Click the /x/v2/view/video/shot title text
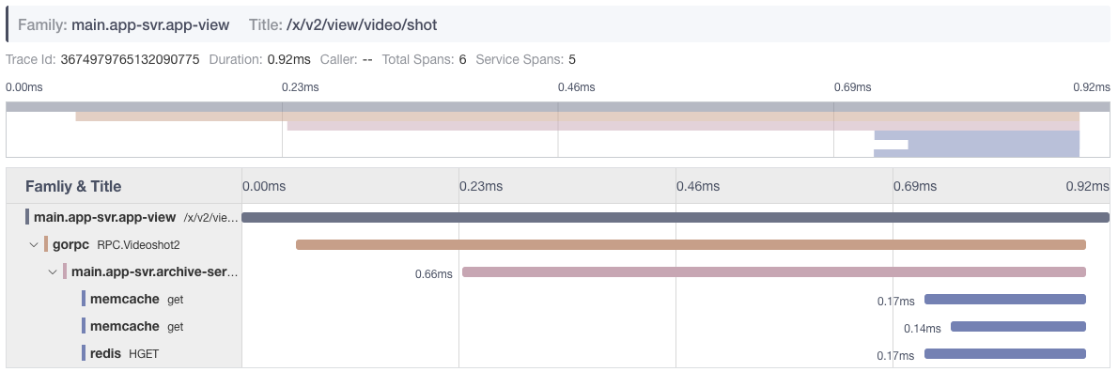The height and width of the screenshot is (372, 1118). click(361, 25)
